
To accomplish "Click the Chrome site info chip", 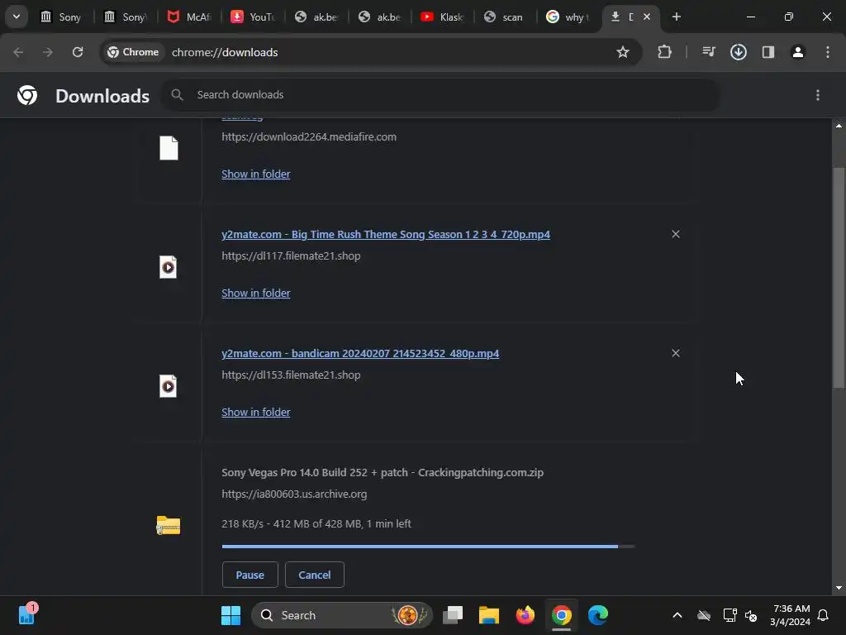I will click(x=133, y=52).
